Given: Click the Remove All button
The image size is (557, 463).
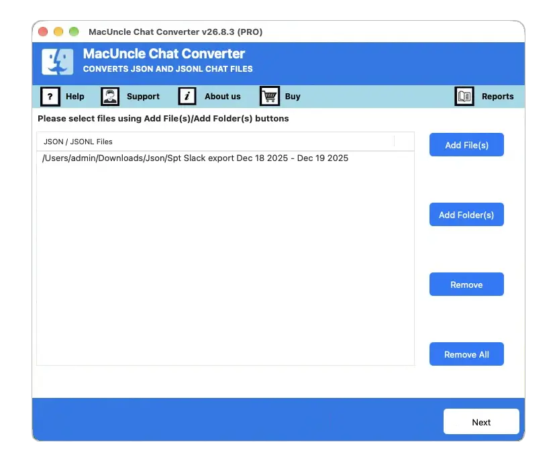Looking at the screenshot, I should pyautogui.click(x=466, y=354).
